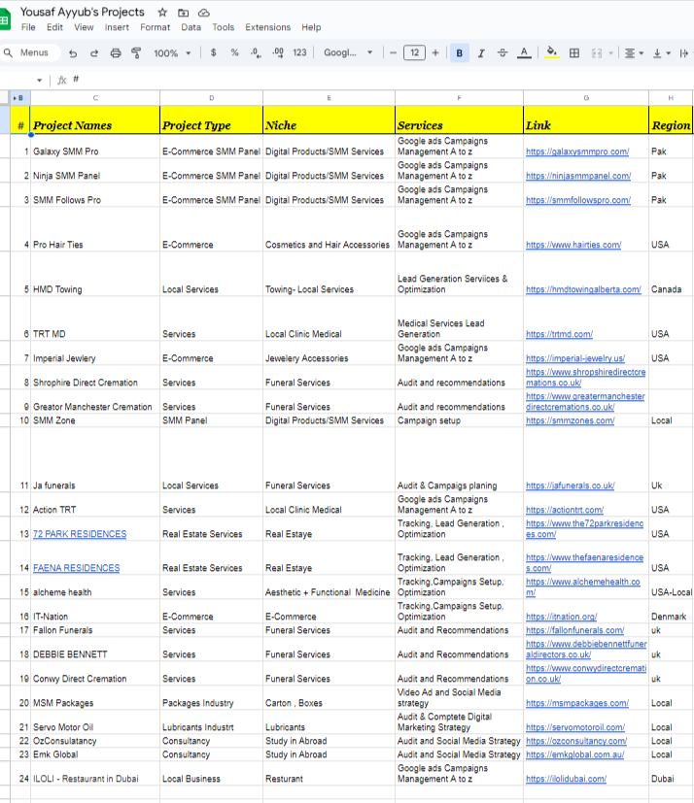Open the View menu
The height and width of the screenshot is (803, 694).
tap(84, 27)
